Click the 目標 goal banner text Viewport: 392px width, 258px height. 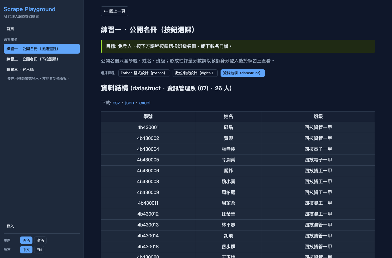169,46
